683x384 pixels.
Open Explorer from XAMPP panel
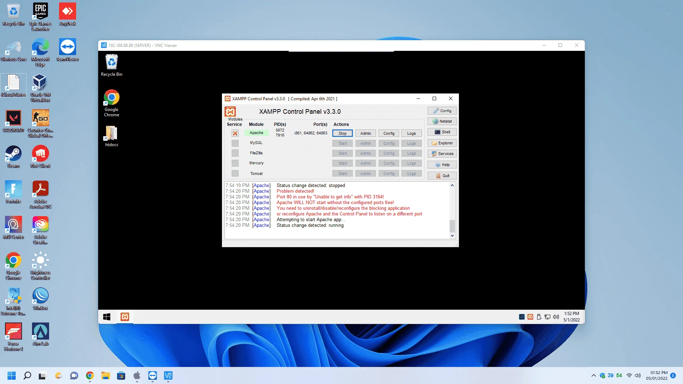[x=442, y=143]
